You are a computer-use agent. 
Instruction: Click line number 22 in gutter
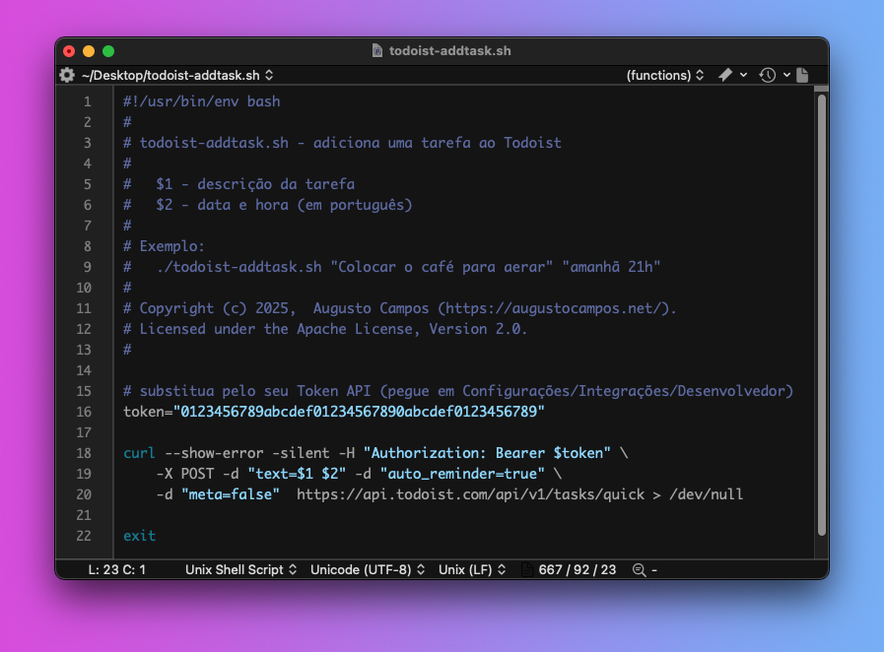(84, 536)
